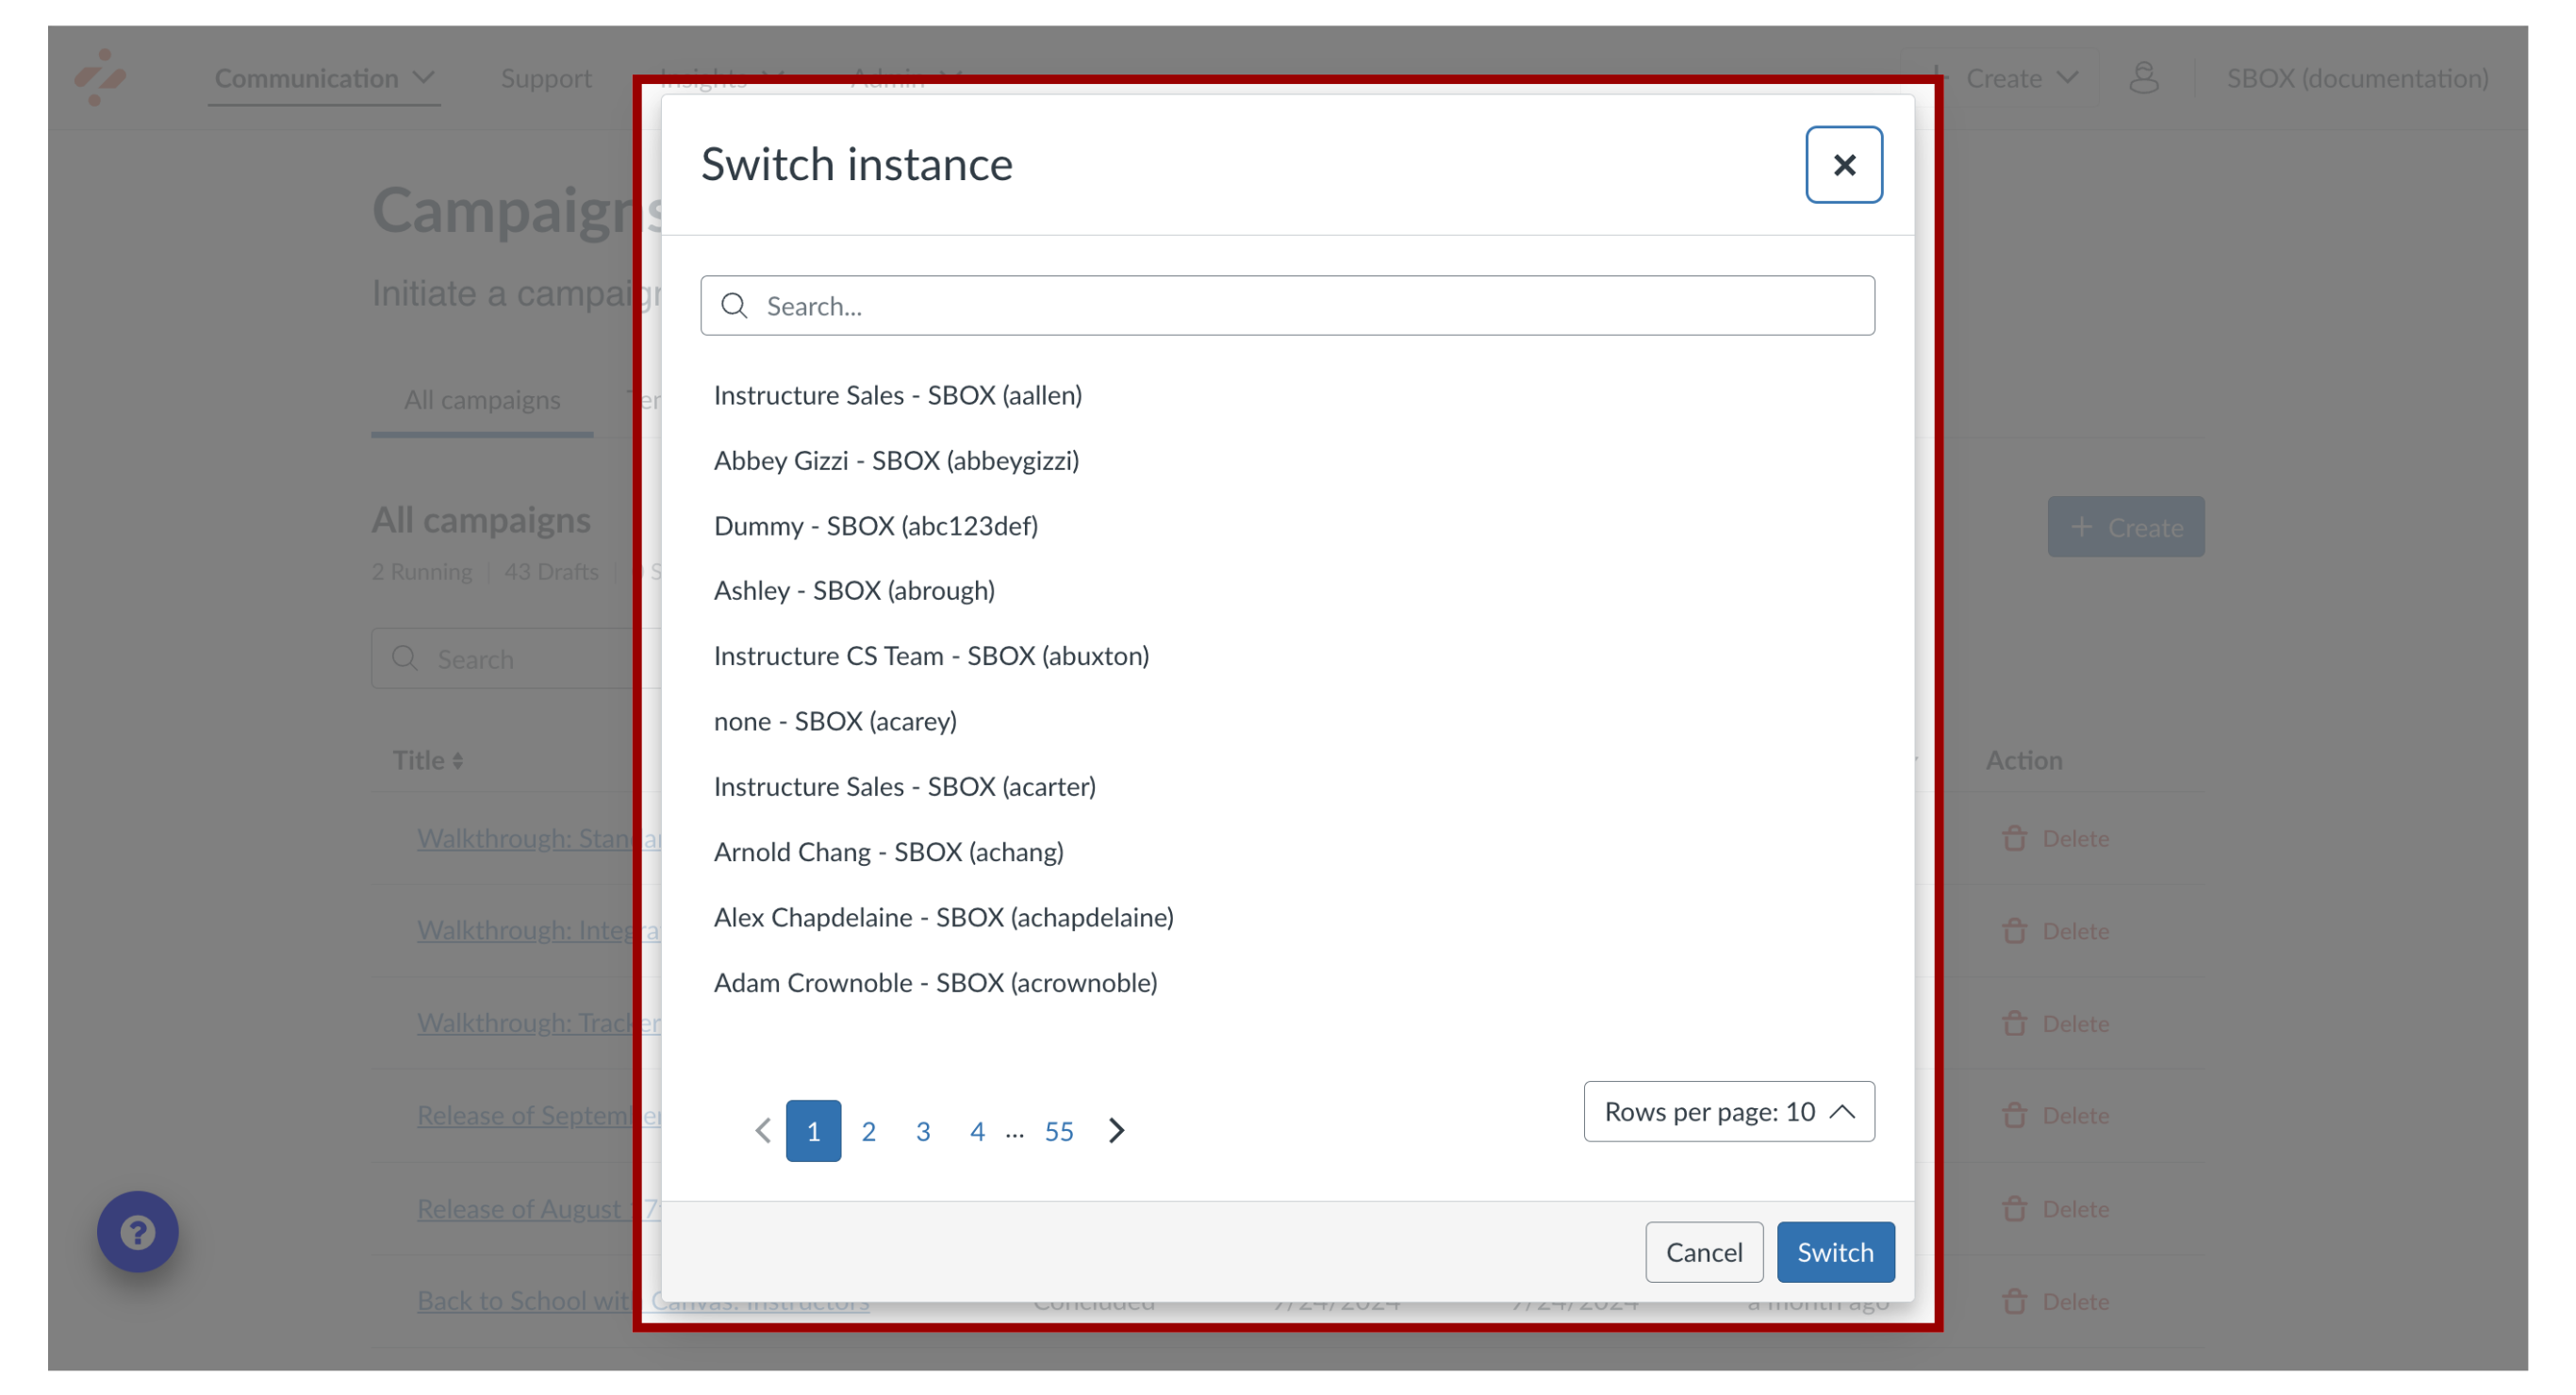The image size is (2576, 1395).
Task: Close the Switch instance dialog
Action: click(x=1843, y=165)
